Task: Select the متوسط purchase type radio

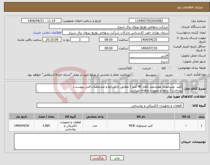Action: pos(159,74)
